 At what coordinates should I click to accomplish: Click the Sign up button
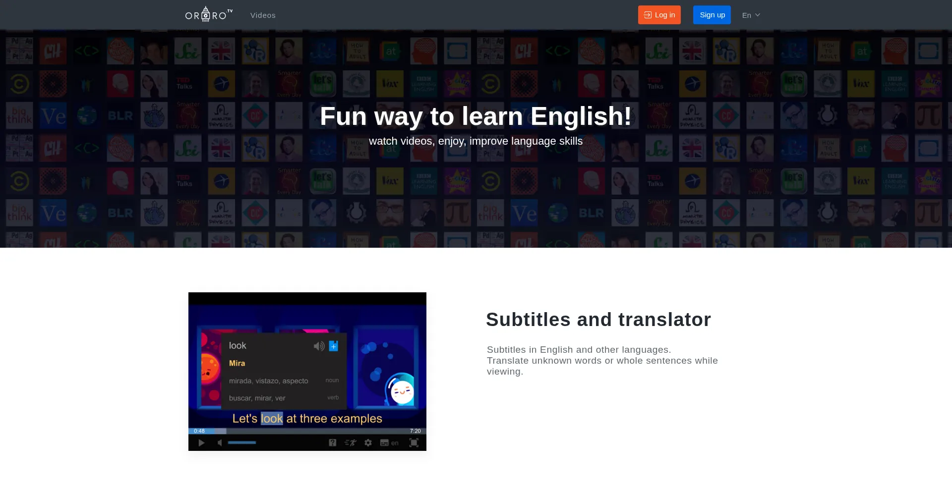pyautogui.click(x=712, y=15)
